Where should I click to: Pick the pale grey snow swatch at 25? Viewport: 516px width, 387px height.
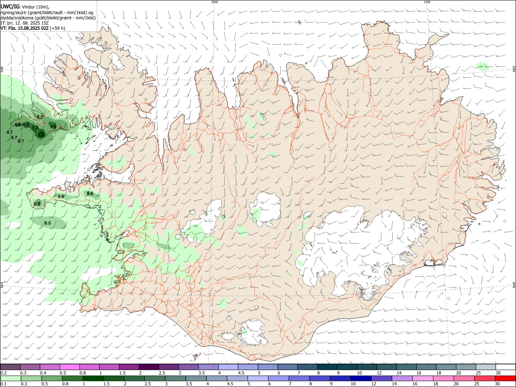pos(486,367)
